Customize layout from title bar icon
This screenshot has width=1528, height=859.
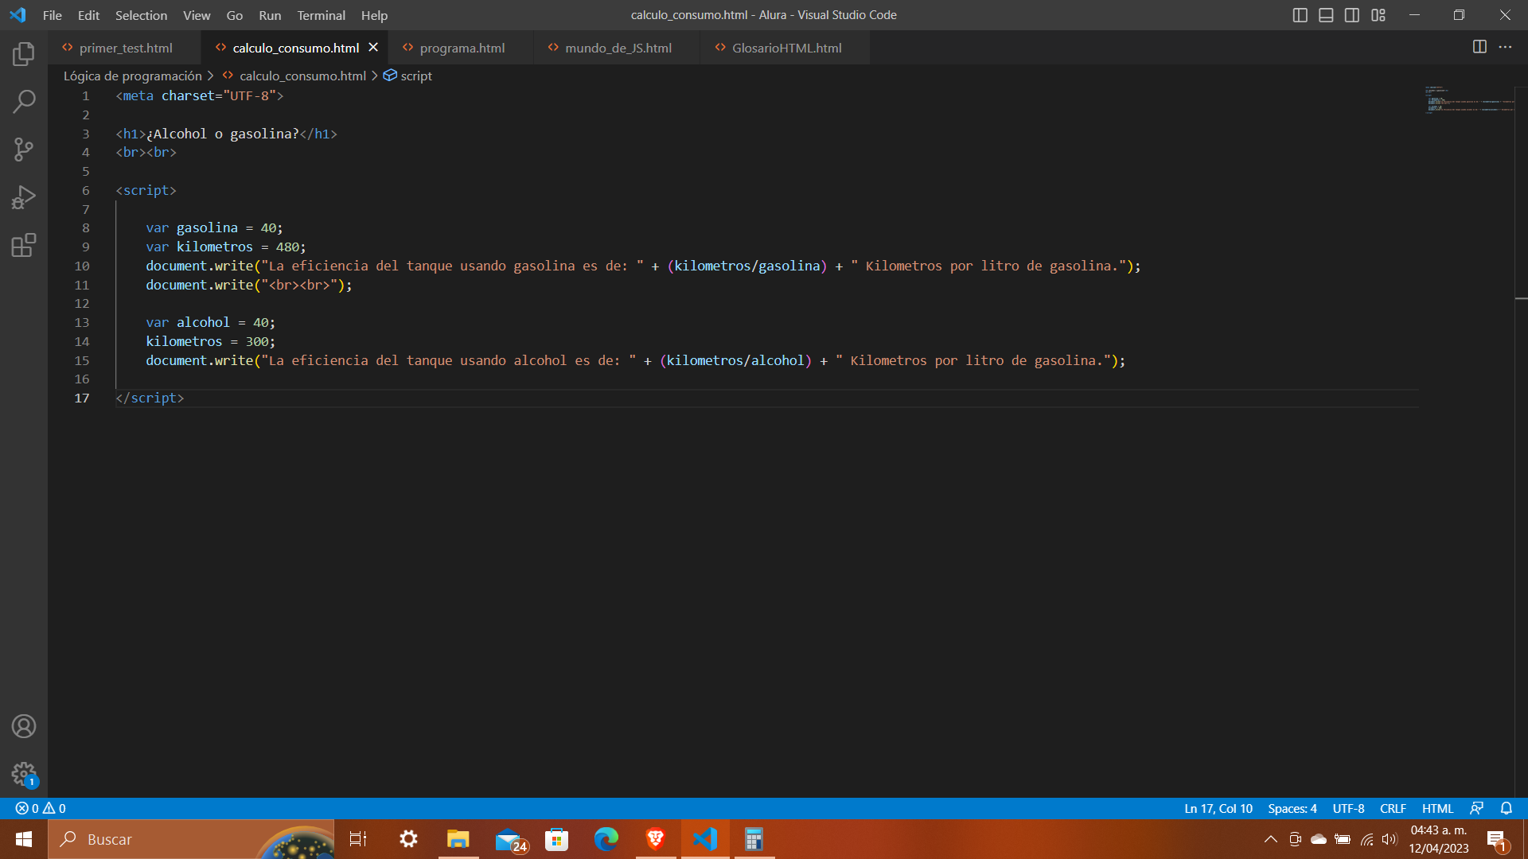click(x=1378, y=15)
